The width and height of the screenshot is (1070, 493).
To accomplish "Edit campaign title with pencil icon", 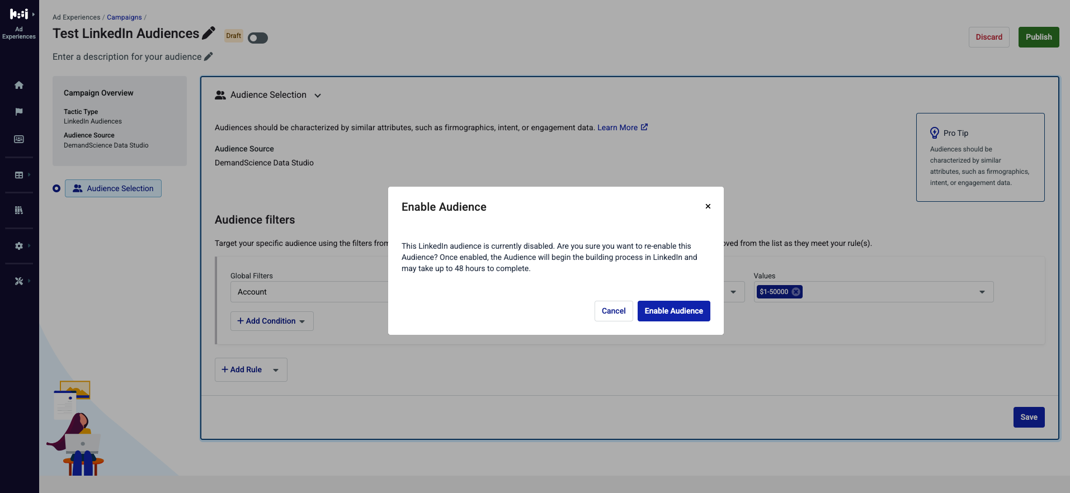I will (209, 33).
